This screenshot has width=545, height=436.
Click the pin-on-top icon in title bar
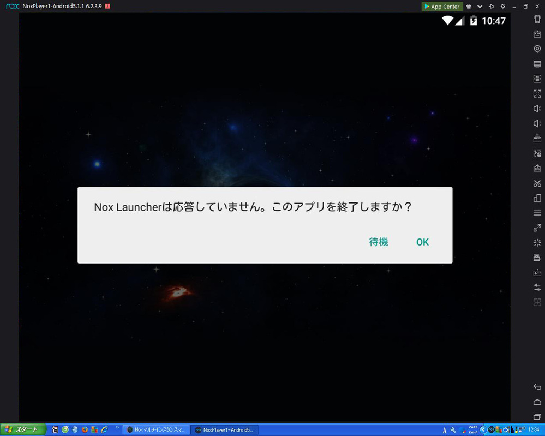click(x=491, y=6)
